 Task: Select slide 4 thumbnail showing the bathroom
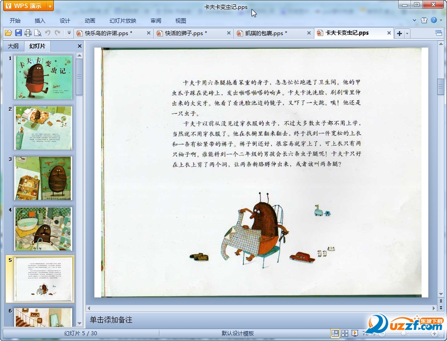pos(43,229)
